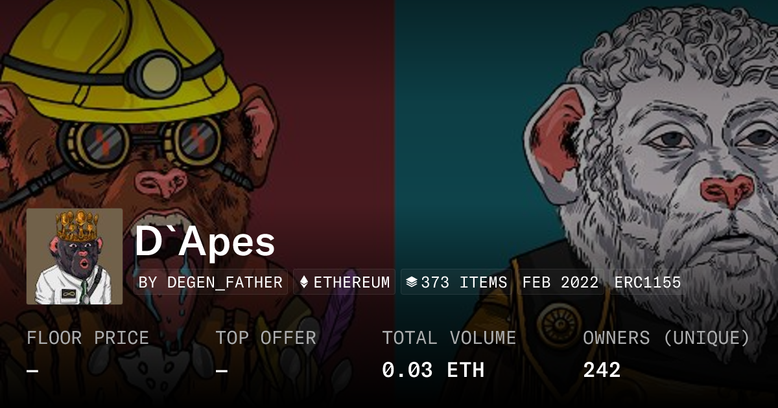Click the Ethereum diamond icon
This screenshot has width=778, height=408.
click(x=303, y=282)
